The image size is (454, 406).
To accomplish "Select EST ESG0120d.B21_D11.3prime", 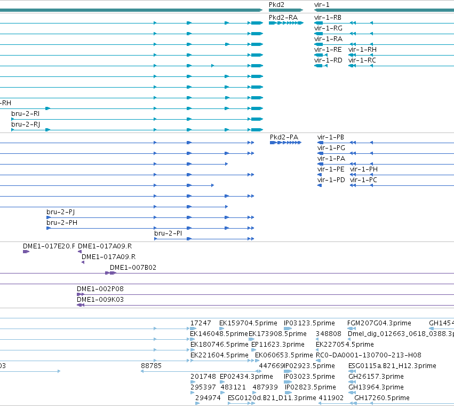I will pos(272,399).
